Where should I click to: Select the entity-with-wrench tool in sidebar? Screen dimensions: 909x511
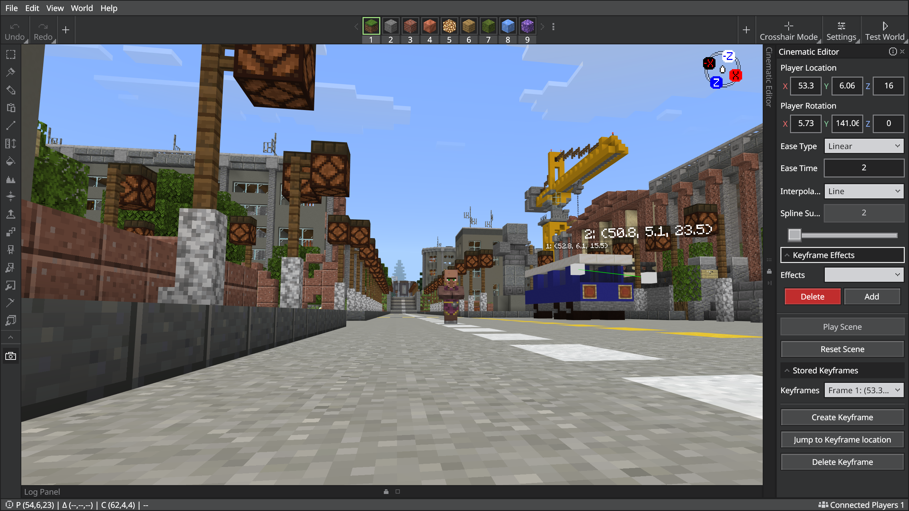[x=11, y=267]
